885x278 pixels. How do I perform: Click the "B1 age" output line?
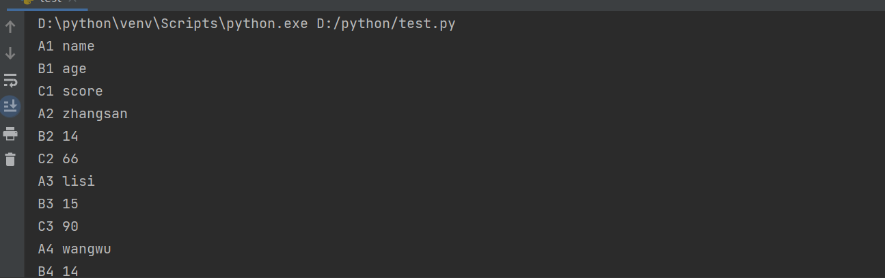[x=62, y=69]
